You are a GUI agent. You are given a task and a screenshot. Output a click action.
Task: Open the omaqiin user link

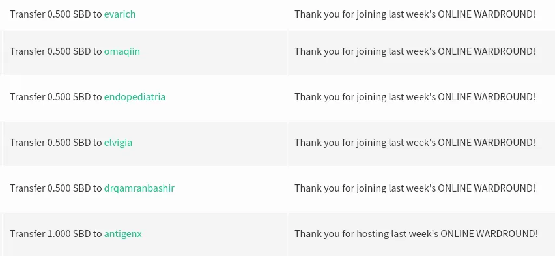coord(122,51)
